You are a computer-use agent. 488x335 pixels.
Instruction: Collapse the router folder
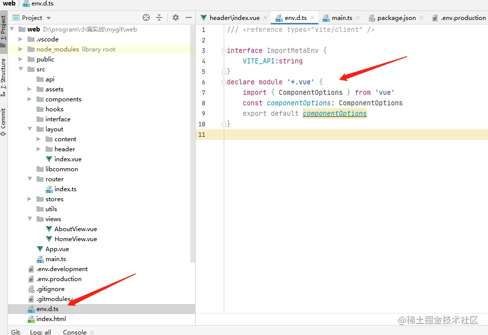30,179
